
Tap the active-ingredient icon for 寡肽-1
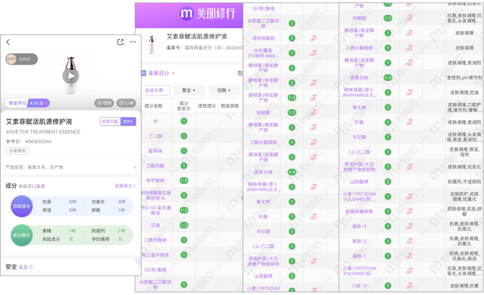coord(410,256)
